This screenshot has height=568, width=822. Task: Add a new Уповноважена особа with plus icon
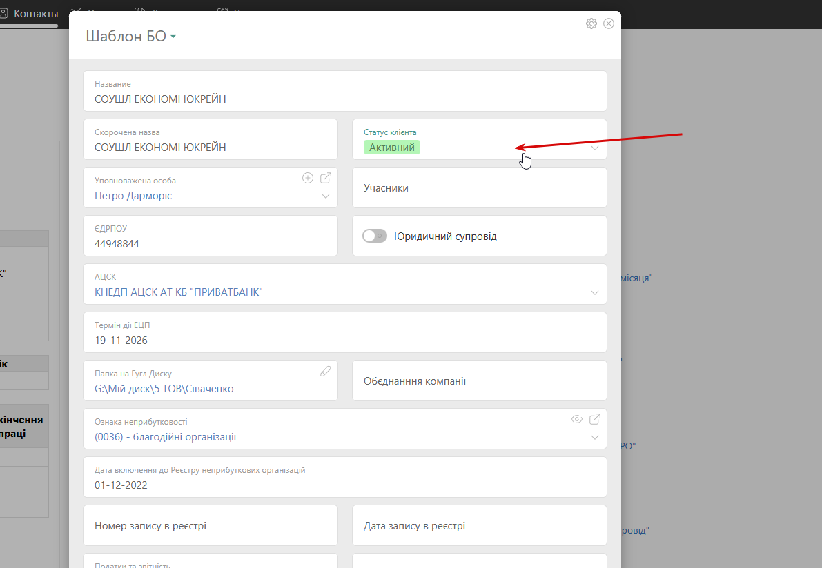pos(308,178)
